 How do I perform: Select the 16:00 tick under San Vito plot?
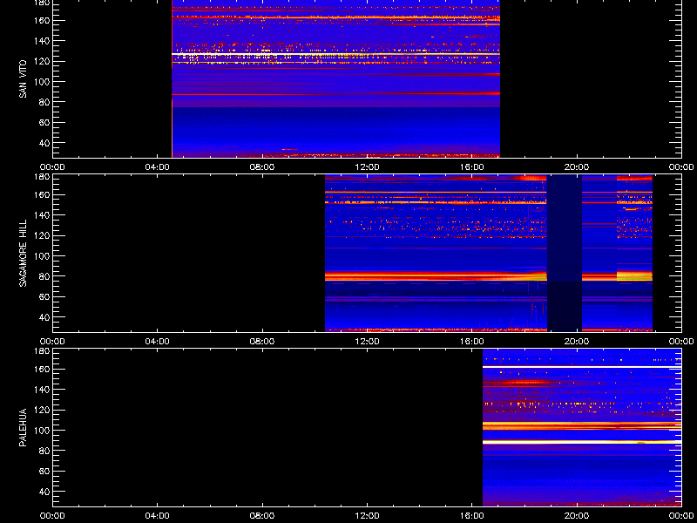tap(472, 167)
